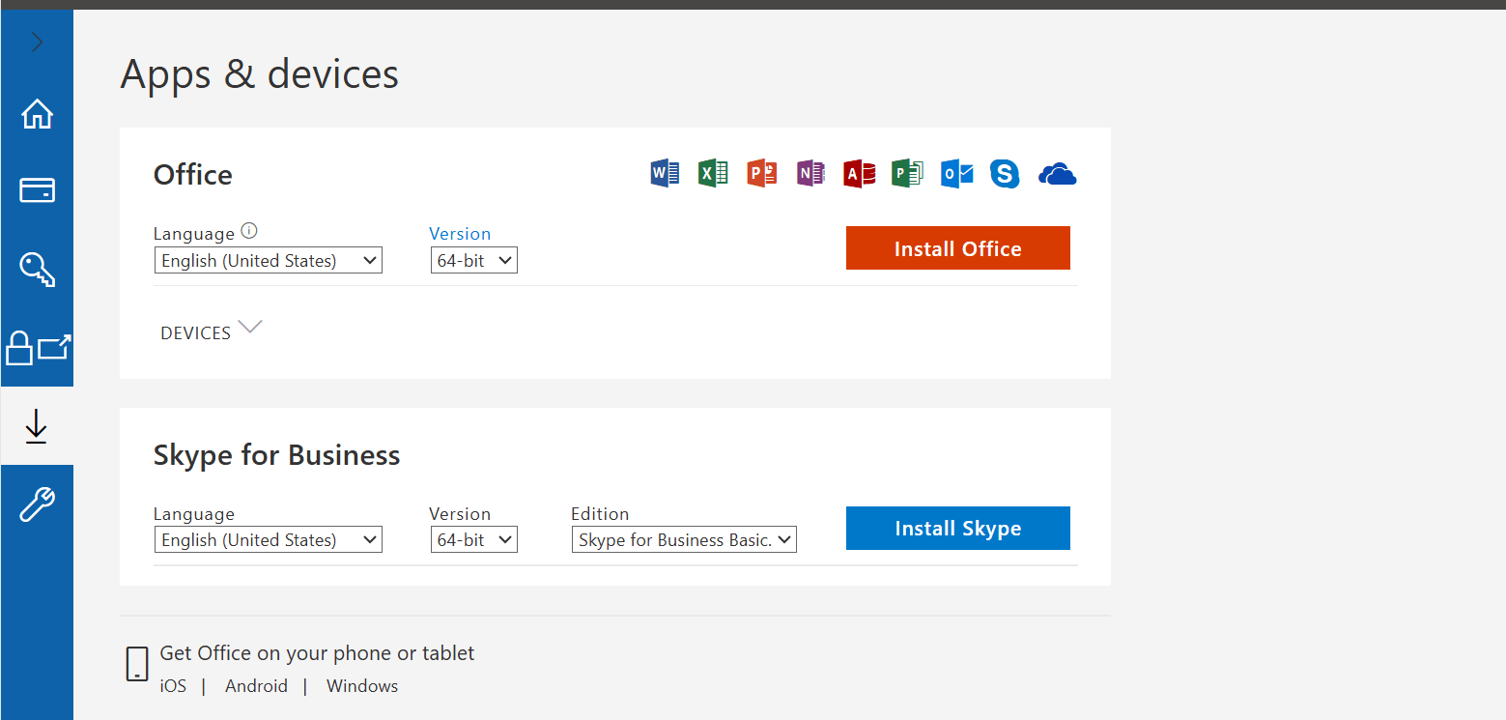Click the Publisher app icon
The height and width of the screenshot is (720, 1506).
[907, 173]
